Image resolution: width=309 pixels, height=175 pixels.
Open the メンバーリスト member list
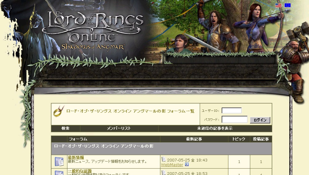click(x=119, y=128)
